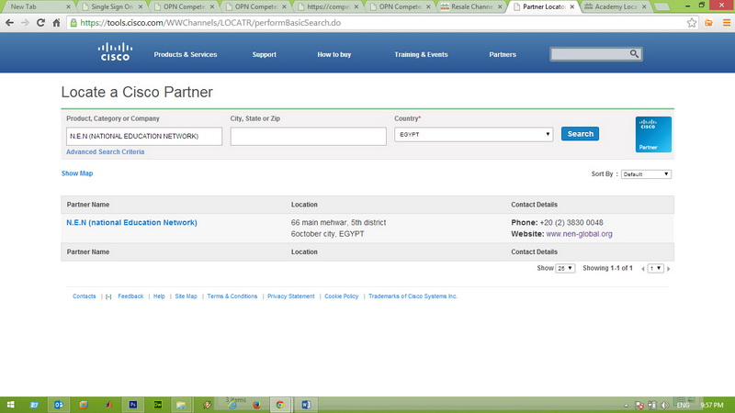Switch to Chrome in the taskbar

pos(280,405)
